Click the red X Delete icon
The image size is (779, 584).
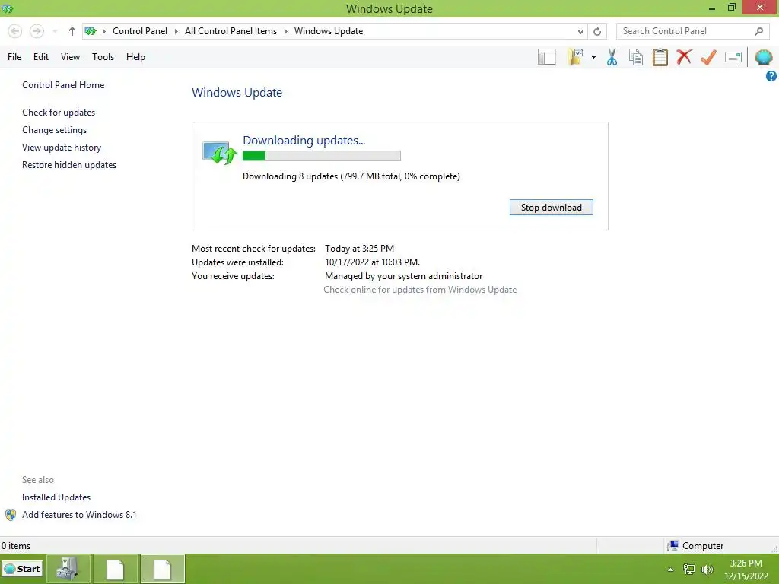pos(684,57)
